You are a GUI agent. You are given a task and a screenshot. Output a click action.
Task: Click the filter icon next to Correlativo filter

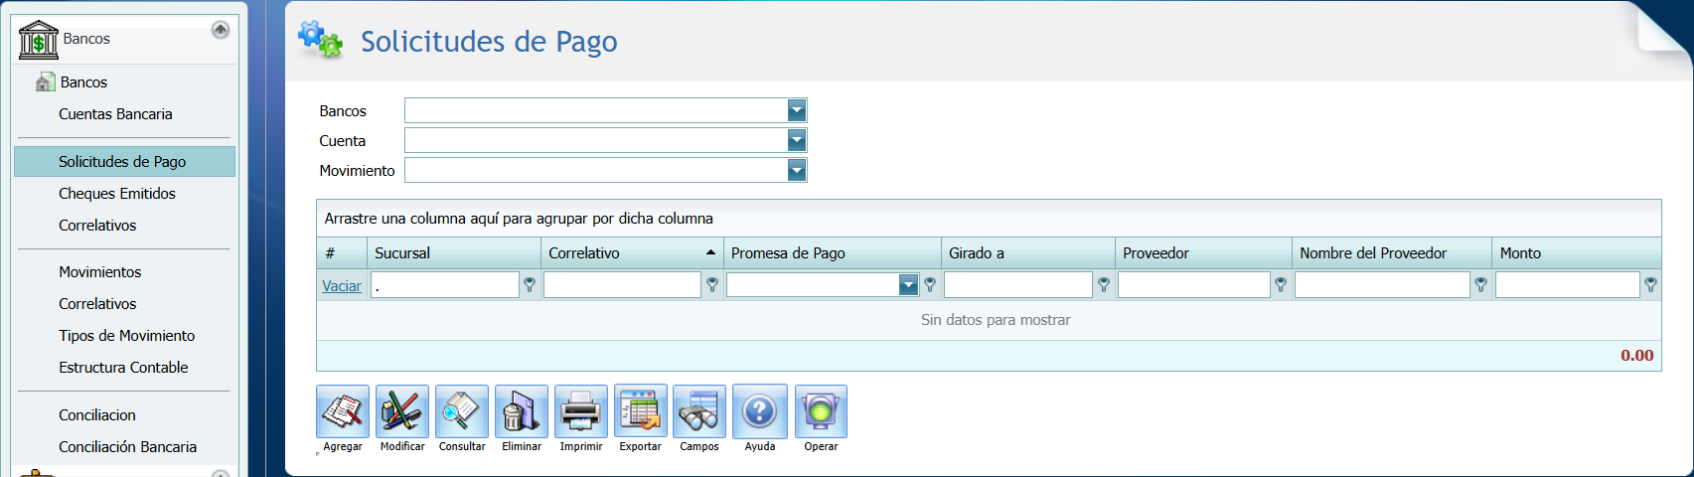(x=712, y=285)
